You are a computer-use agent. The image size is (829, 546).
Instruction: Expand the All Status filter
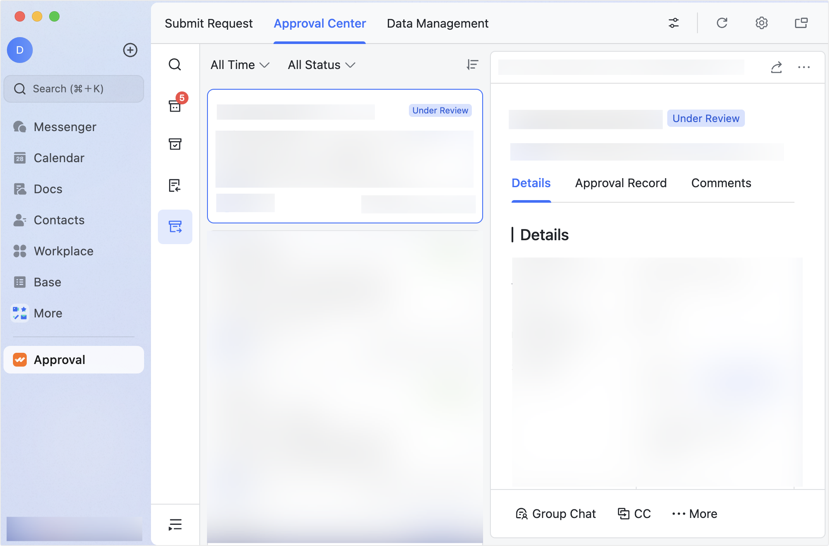321,65
